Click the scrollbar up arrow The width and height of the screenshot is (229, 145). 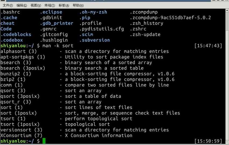[227, 10]
